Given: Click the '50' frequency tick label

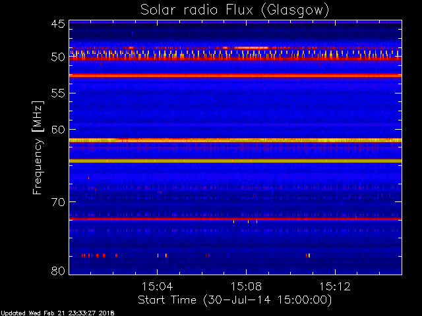Looking at the screenshot, I should 58,57.
